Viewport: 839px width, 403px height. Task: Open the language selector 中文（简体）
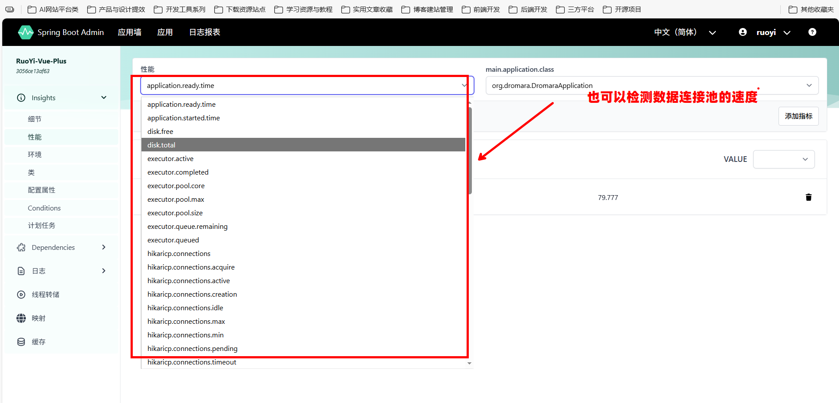point(684,32)
